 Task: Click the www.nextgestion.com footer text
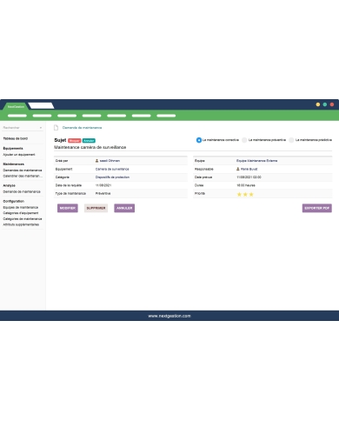169,316
